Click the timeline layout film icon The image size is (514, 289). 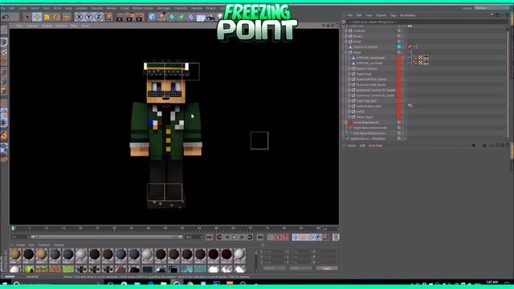336,237
